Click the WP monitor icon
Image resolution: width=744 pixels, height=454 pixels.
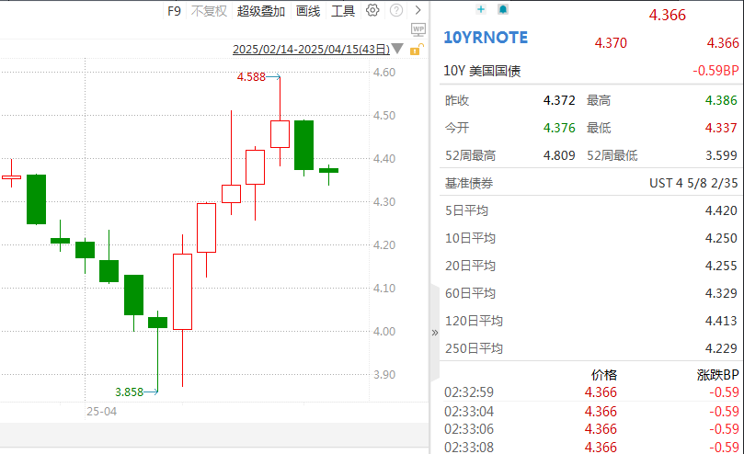418,29
